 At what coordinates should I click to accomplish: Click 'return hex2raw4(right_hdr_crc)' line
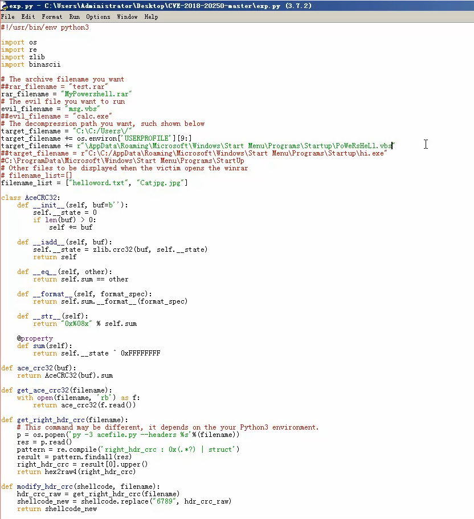[x=76, y=472]
